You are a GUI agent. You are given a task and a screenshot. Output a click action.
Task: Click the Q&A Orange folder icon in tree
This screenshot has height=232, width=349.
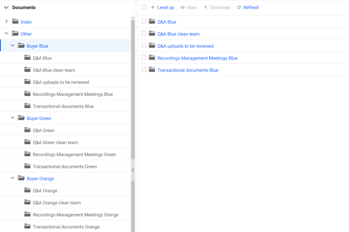(27, 190)
